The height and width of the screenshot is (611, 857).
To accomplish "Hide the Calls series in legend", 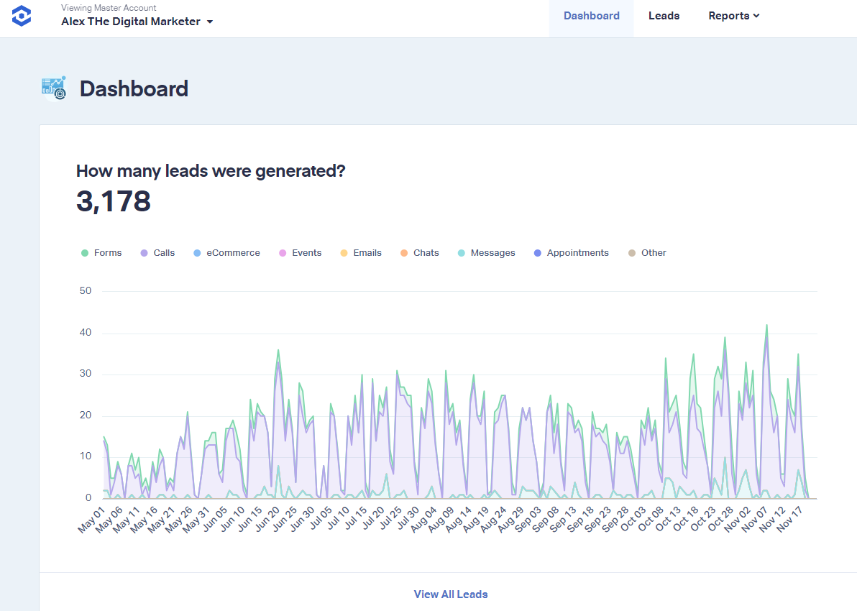I will tap(158, 253).
